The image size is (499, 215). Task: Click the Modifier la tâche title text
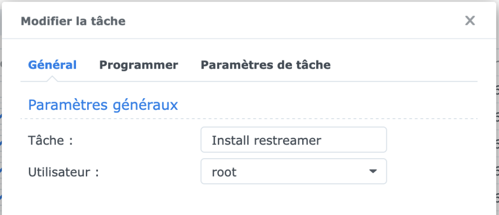(73, 21)
